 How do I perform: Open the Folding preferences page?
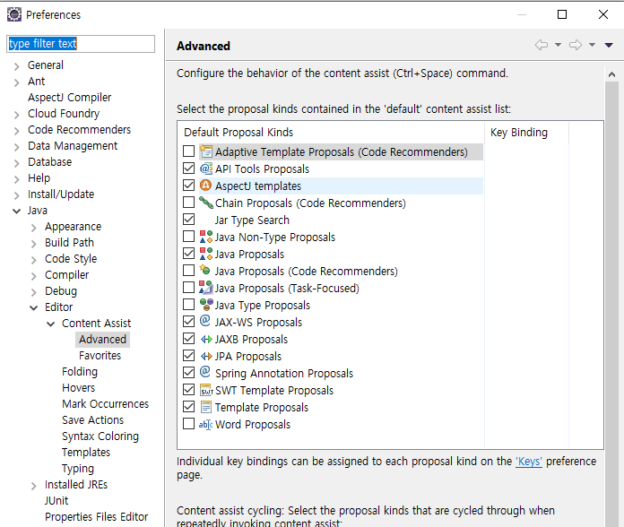tap(80, 371)
